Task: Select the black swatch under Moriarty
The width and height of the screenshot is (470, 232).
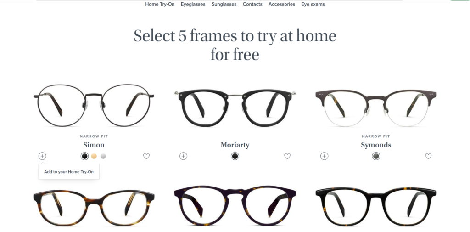Action: click(235, 156)
